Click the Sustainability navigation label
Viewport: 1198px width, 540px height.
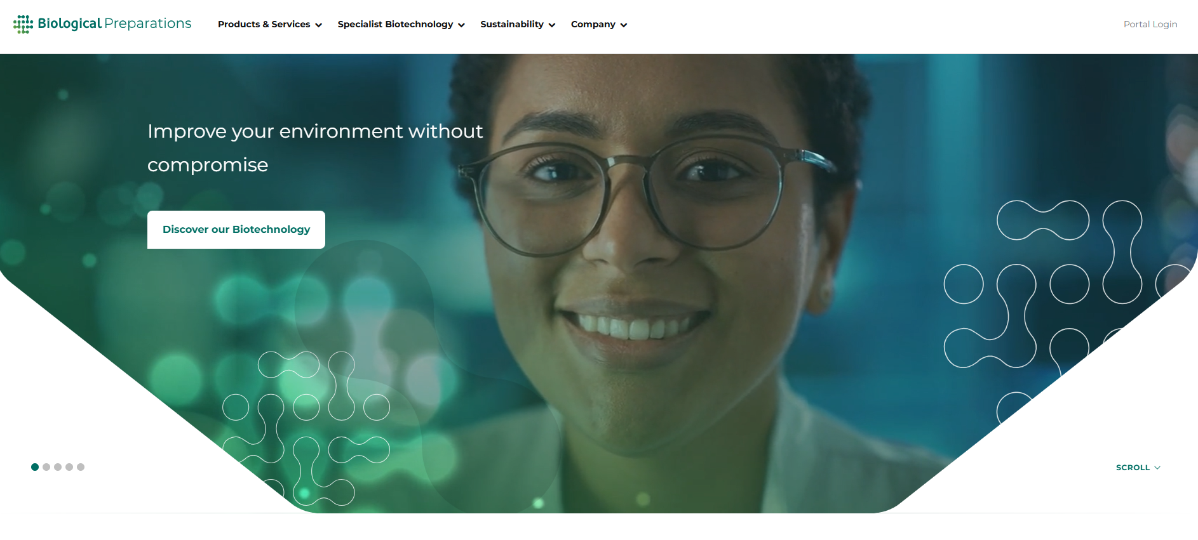[511, 24]
